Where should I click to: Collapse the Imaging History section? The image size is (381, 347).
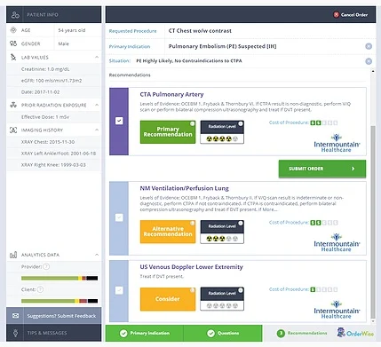pos(97,130)
